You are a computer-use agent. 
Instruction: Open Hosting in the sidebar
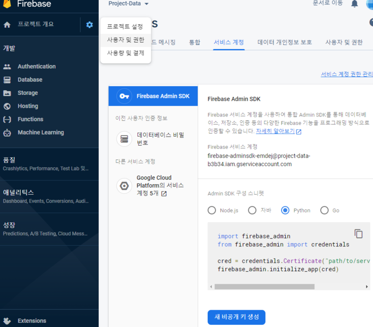click(28, 106)
